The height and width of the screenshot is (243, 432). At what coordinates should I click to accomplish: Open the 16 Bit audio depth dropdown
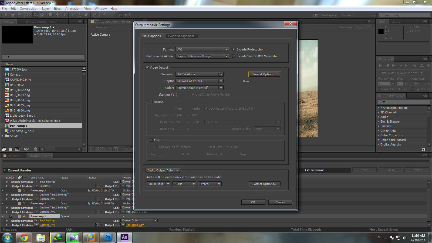[184, 184]
